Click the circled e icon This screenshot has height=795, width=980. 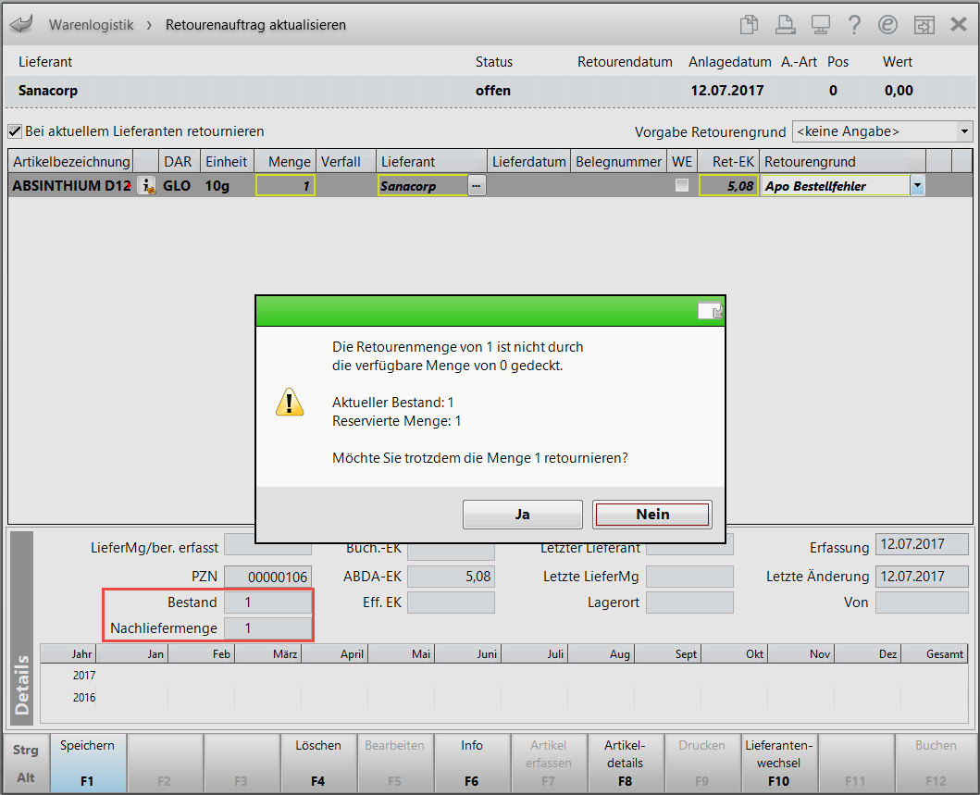(888, 25)
